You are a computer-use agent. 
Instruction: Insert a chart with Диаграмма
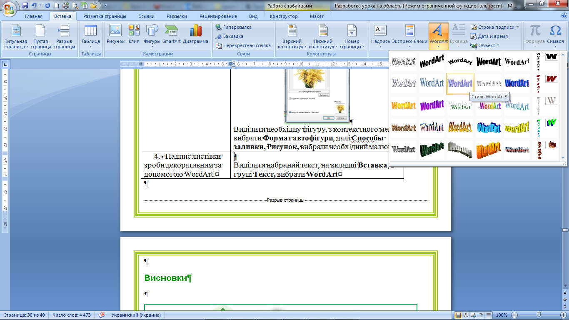point(195,34)
